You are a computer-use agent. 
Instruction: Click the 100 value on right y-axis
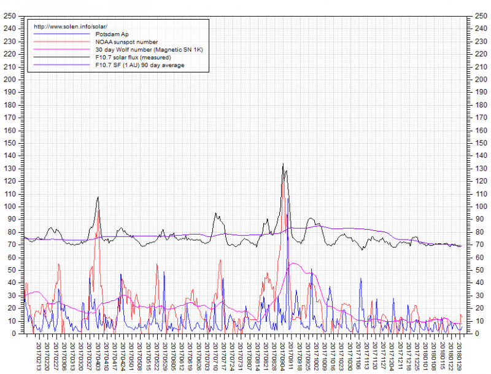pyautogui.click(x=481, y=206)
